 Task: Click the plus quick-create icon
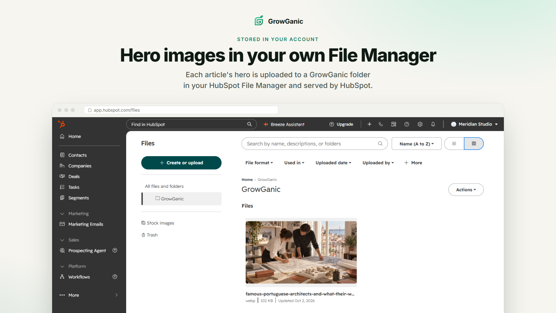369,124
